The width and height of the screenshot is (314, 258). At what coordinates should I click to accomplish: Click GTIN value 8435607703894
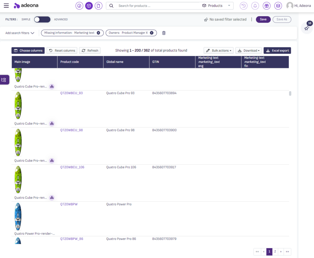[x=164, y=93]
